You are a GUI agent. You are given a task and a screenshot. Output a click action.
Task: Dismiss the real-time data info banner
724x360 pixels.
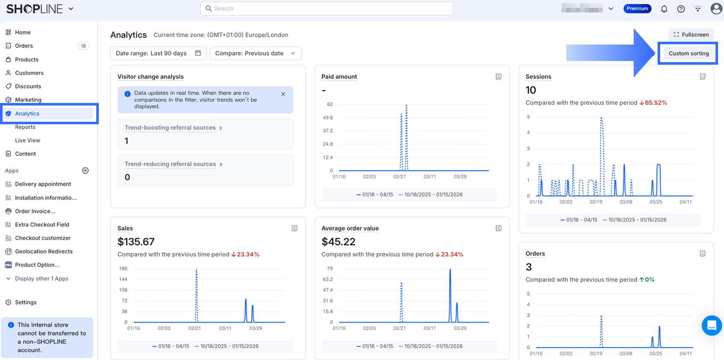tap(283, 94)
